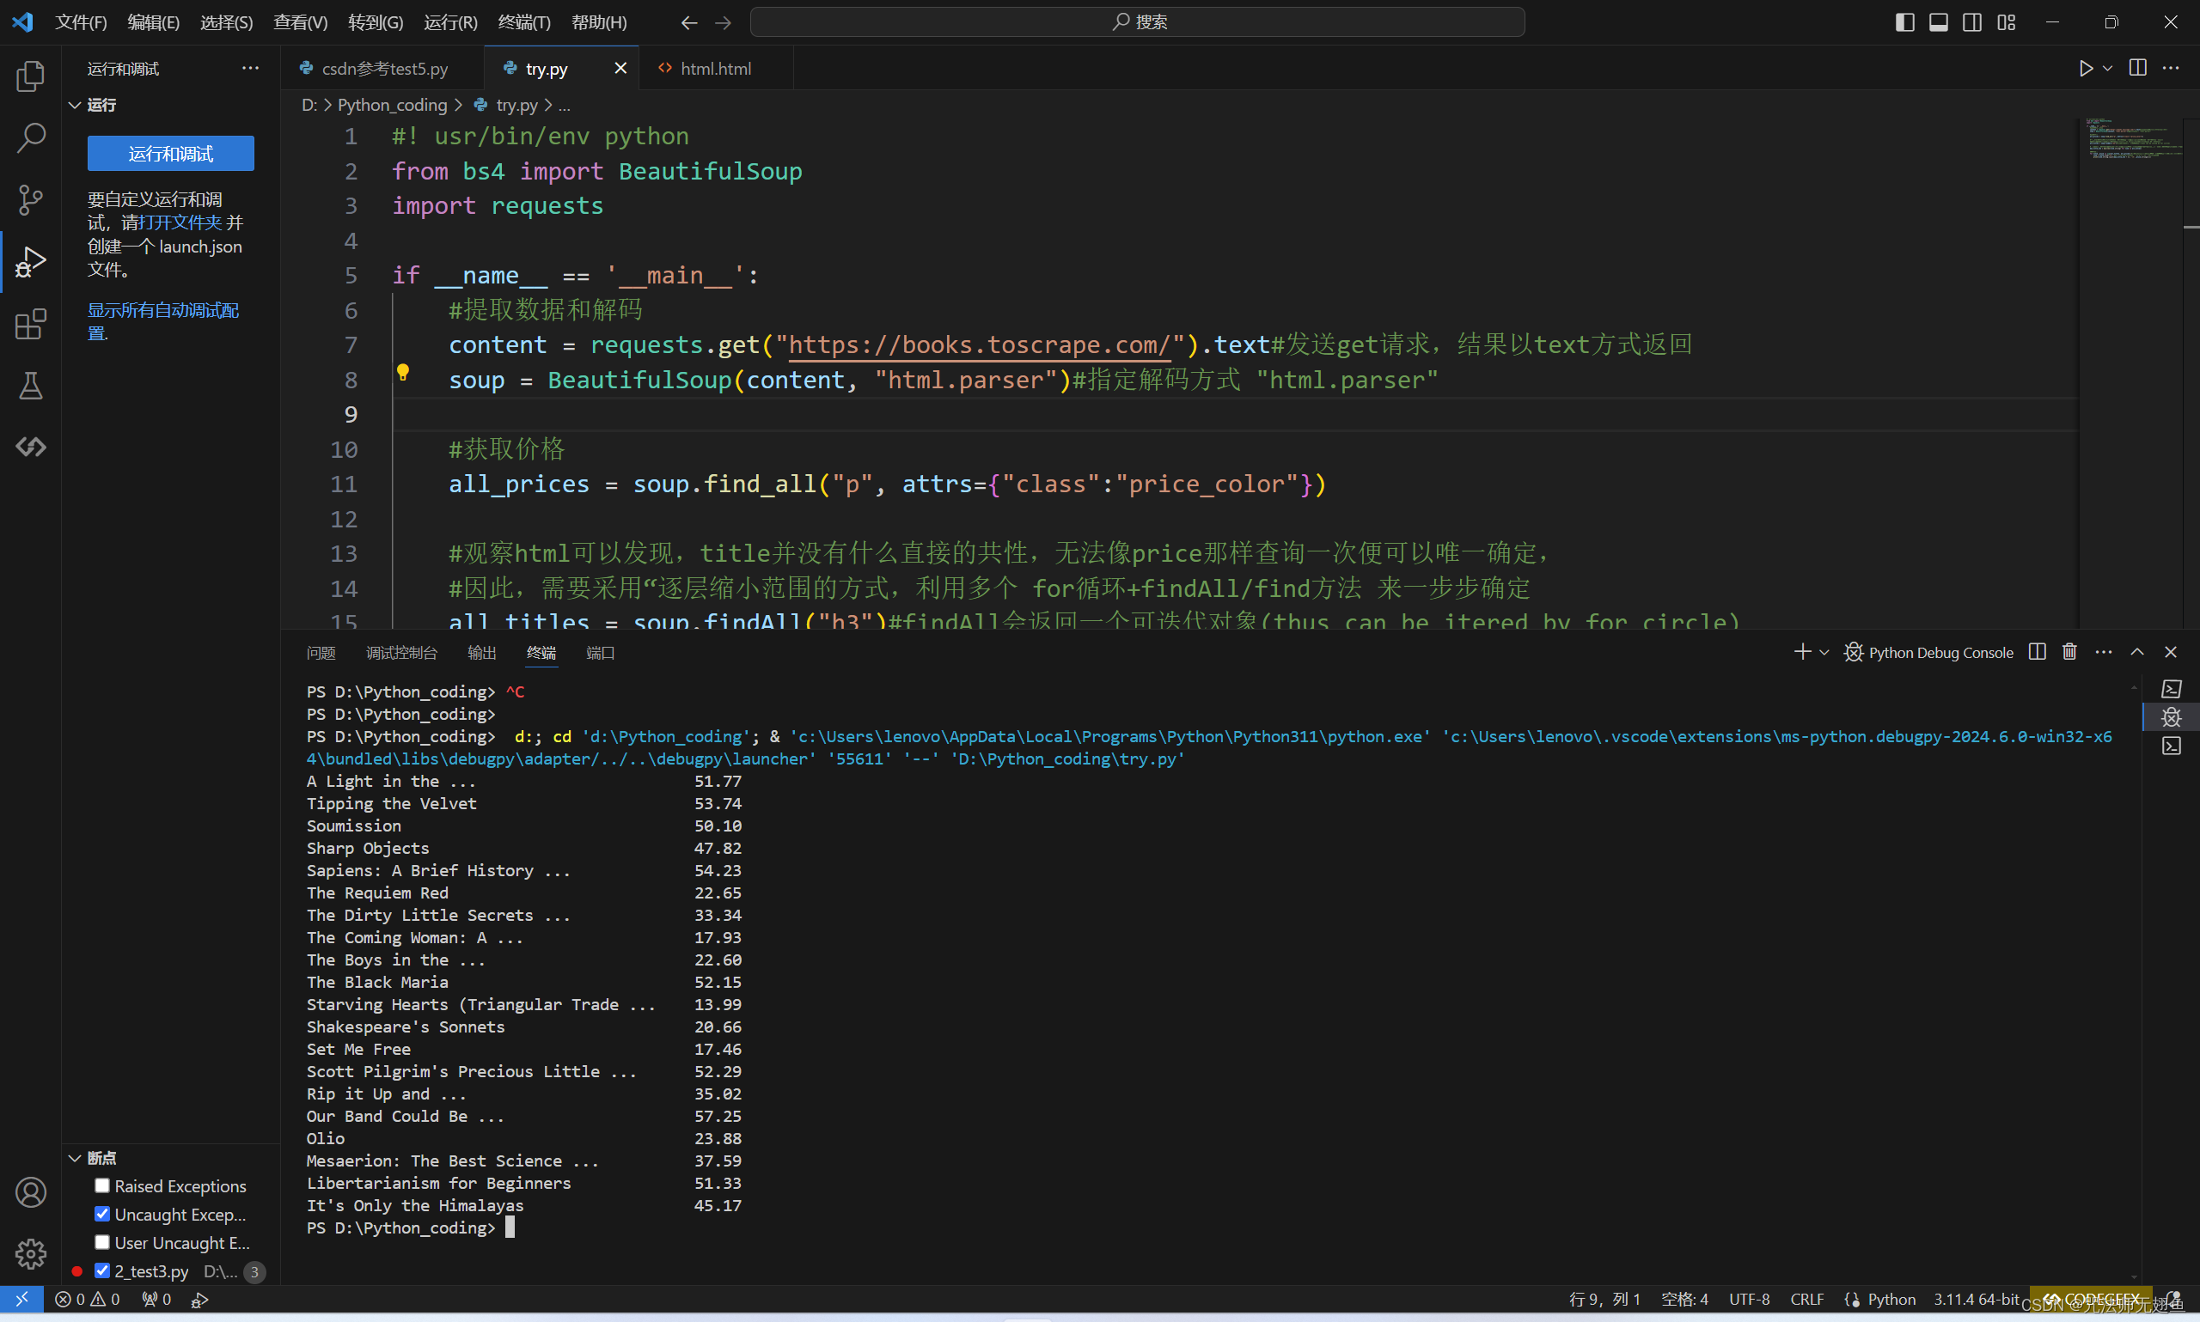Click the terminal input field

(x=514, y=1227)
